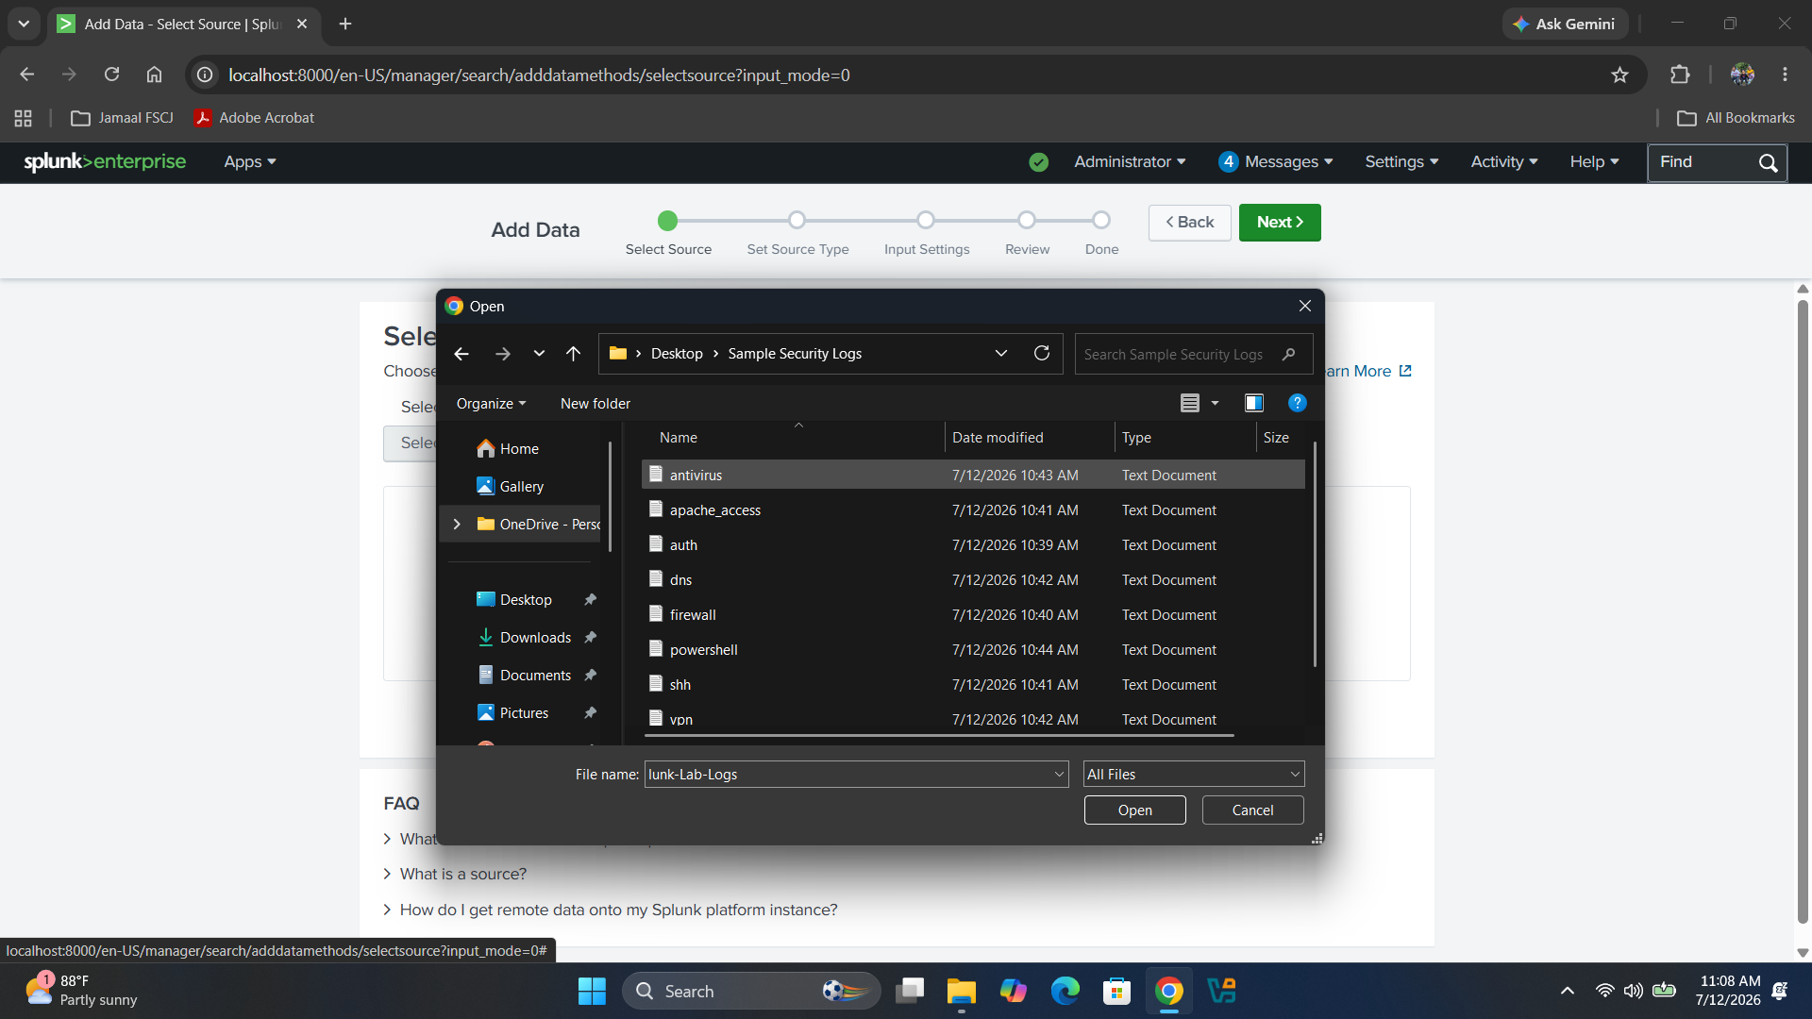
Task: Toggle the preview pane icon
Action: point(1253,403)
